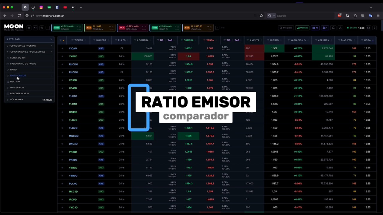
Task: Open the mail envelope icon
Action: [368, 28]
